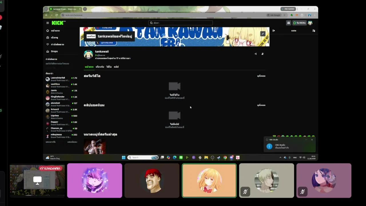Image resolution: width=366 pixels, height=206 pixels.
Task: Open vanOtica recommended channel
Action: pos(61,85)
